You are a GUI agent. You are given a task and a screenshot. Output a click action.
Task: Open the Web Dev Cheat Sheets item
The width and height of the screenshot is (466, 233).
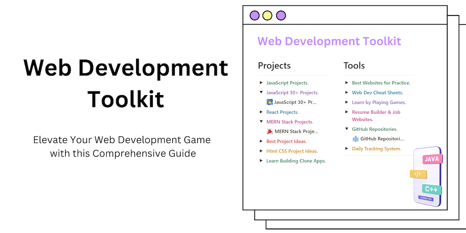(377, 93)
